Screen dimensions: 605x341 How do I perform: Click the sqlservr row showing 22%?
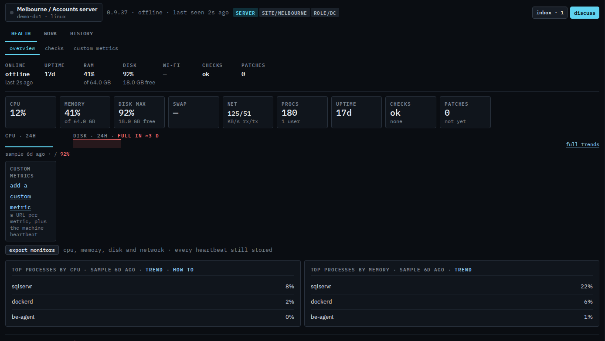(452, 287)
